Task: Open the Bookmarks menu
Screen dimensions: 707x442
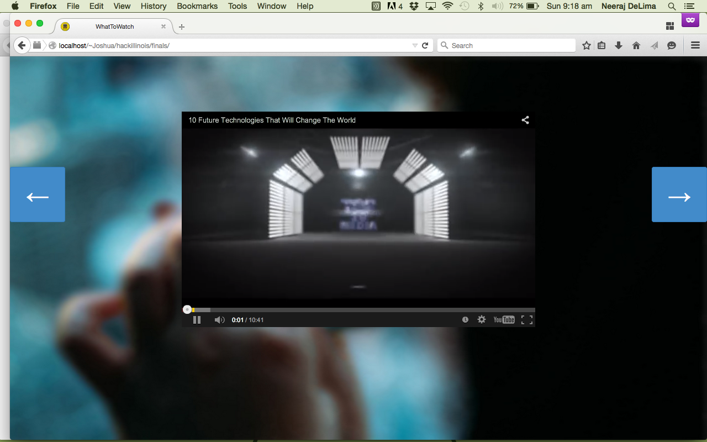Action: (197, 6)
